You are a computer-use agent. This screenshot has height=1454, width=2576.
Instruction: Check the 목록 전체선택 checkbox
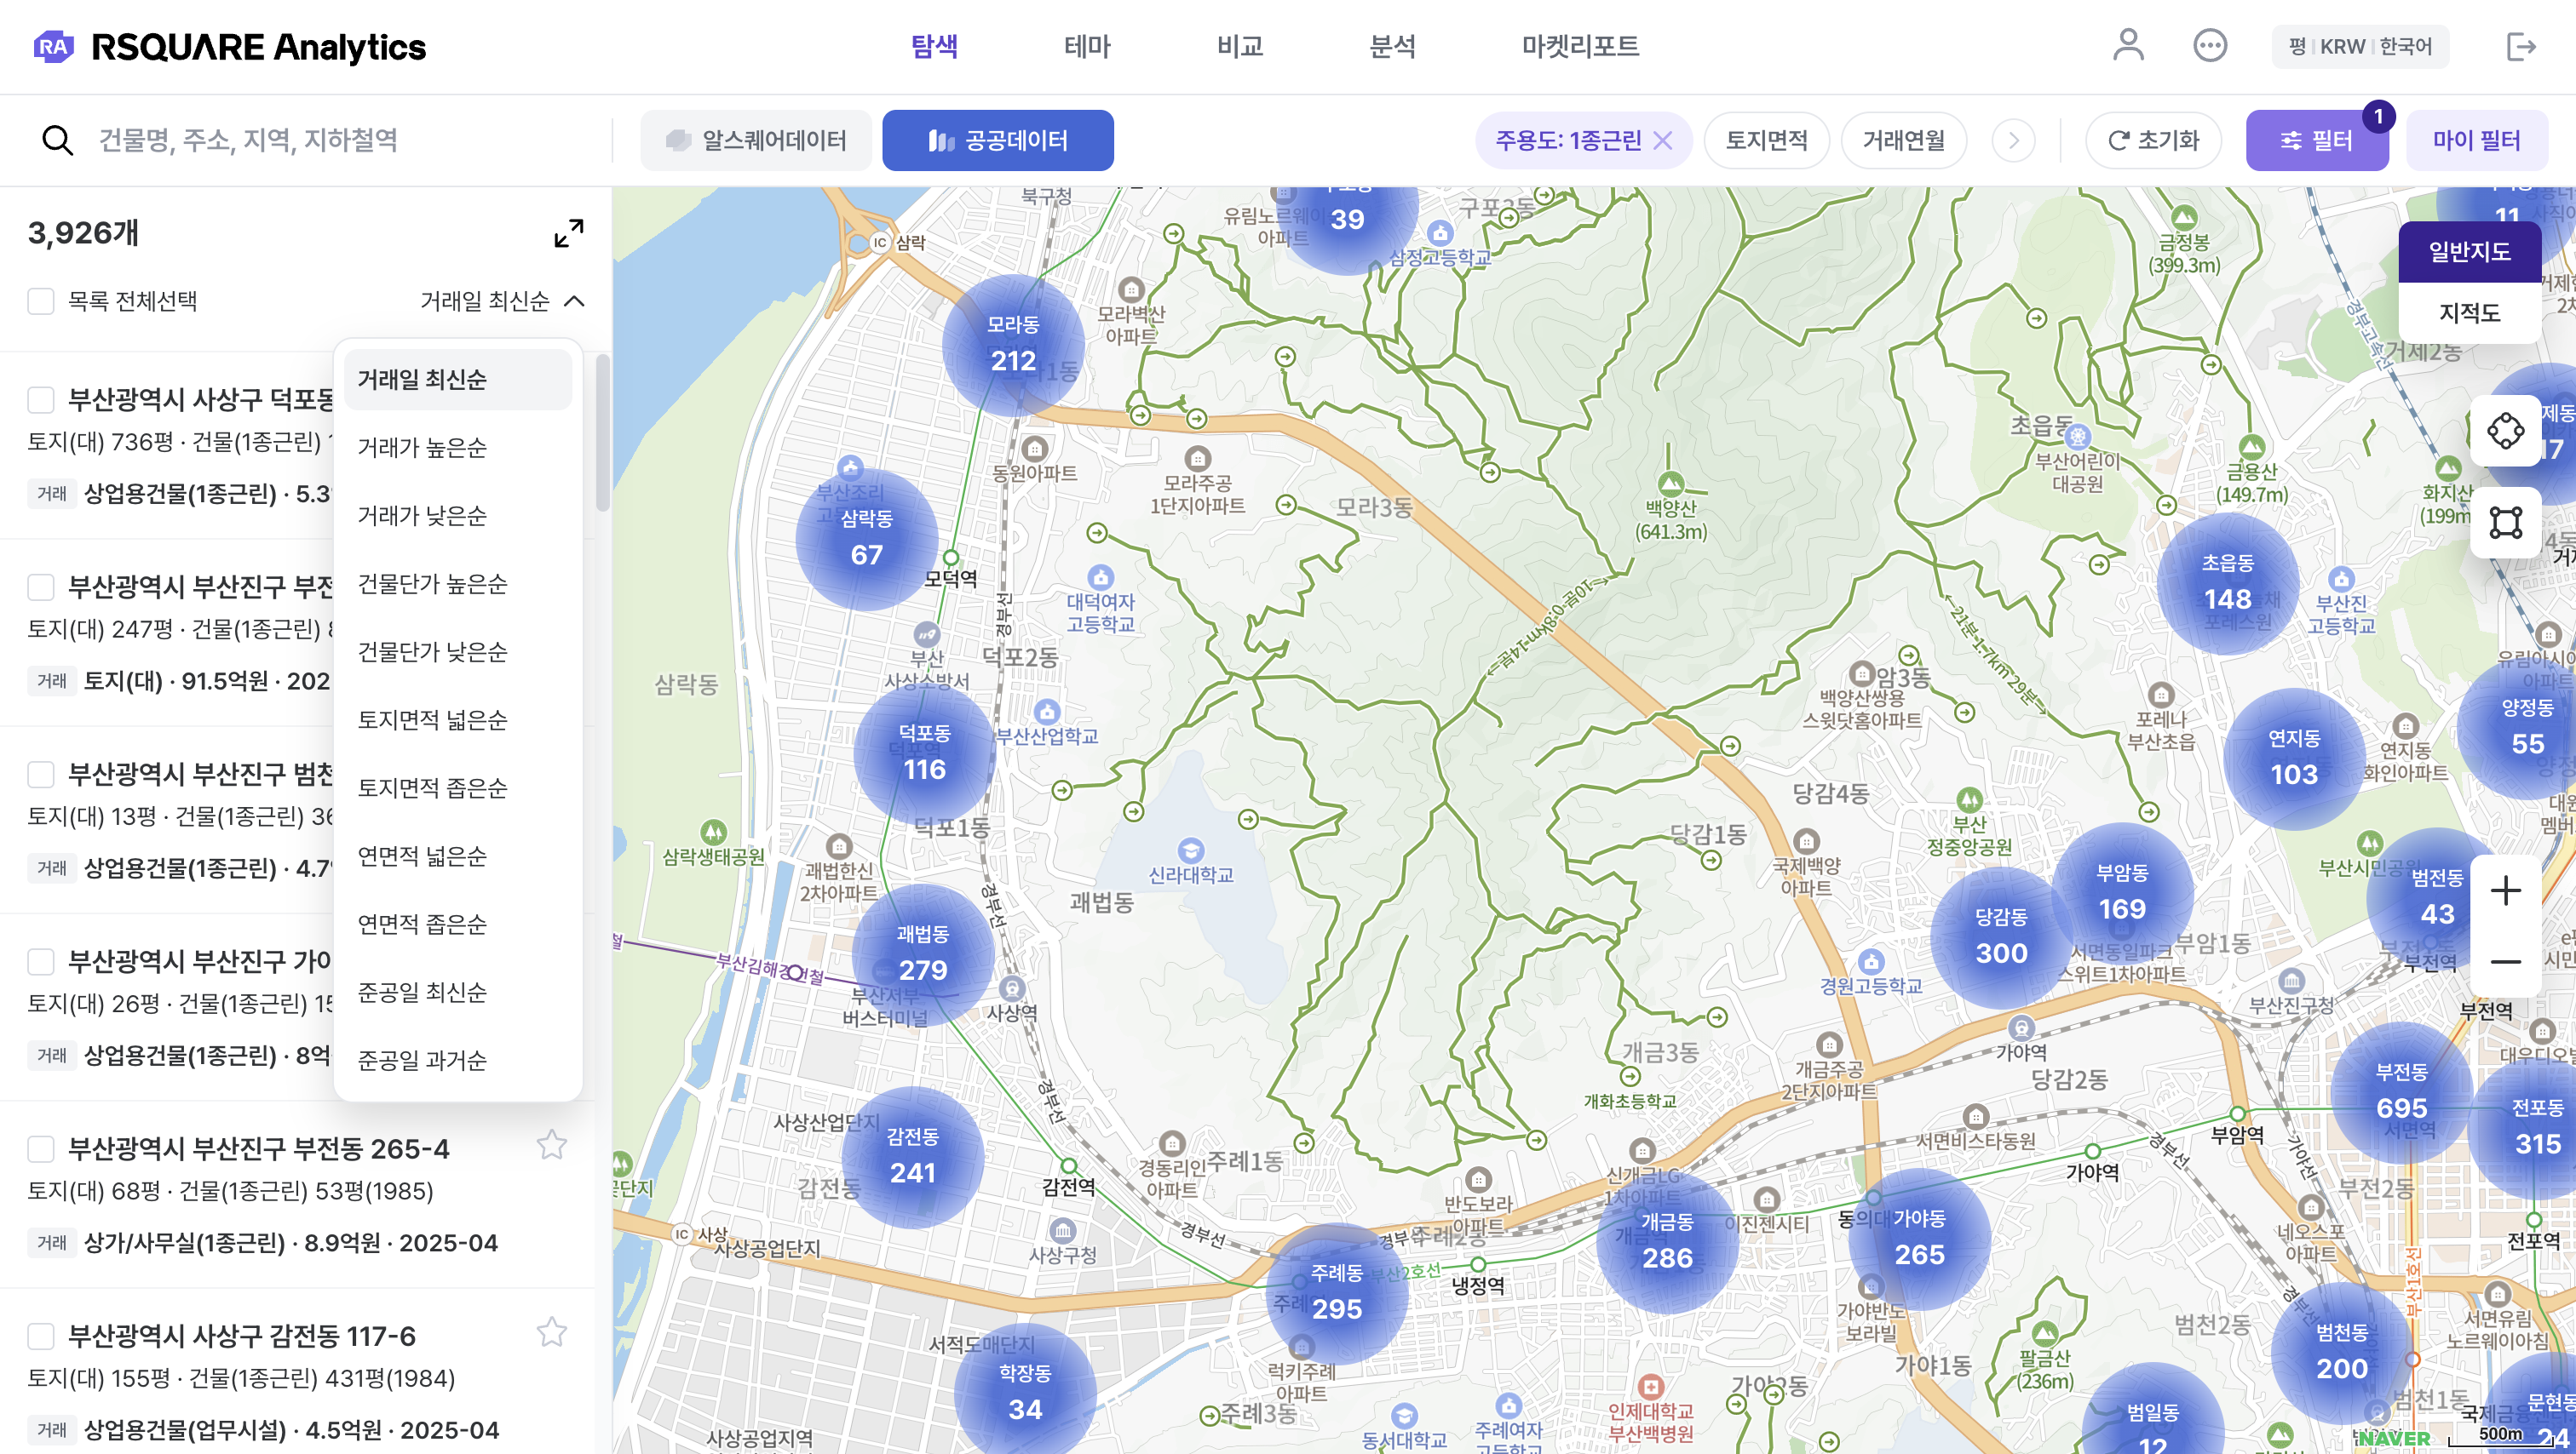point(41,302)
